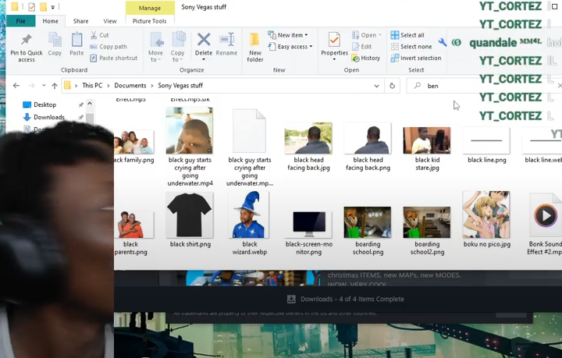Select the black wizard.webp thumbnail
This screenshot has height=358, width=562.
pos(249,216)
